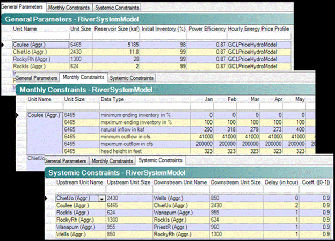Click row selector arrow beside Coulee in General Parameters
Viewport: 335px width, 241px height.
[x=3, y=45]
